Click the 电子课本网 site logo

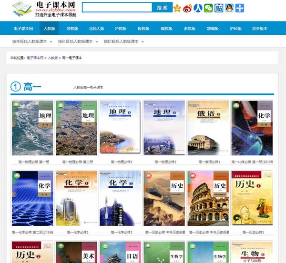coord(44,9)
